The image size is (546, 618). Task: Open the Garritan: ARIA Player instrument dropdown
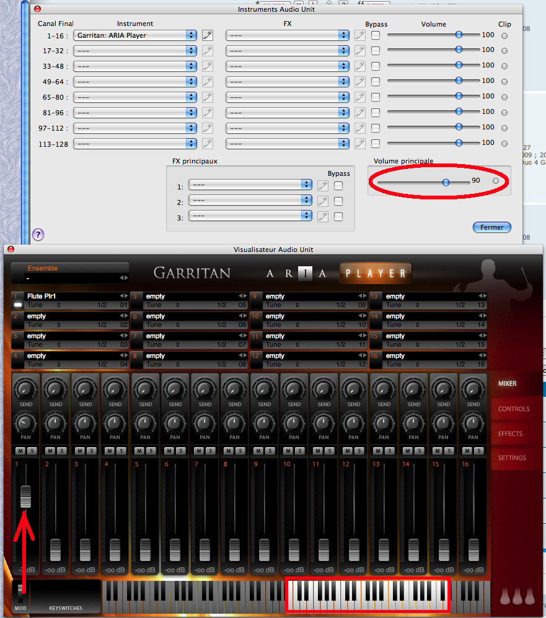pos(135,35)
